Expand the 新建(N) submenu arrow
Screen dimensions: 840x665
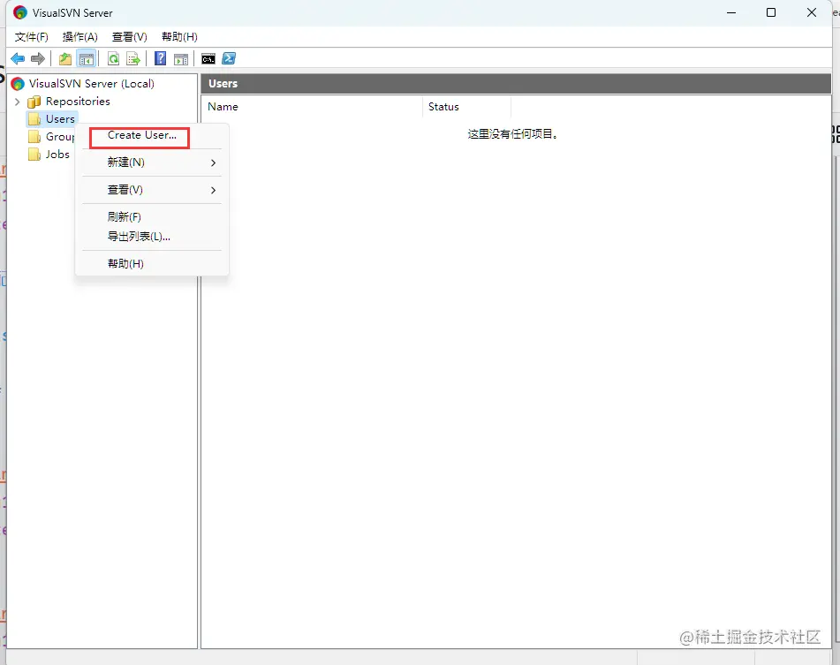pyautogui.click(x=213, y=162)
